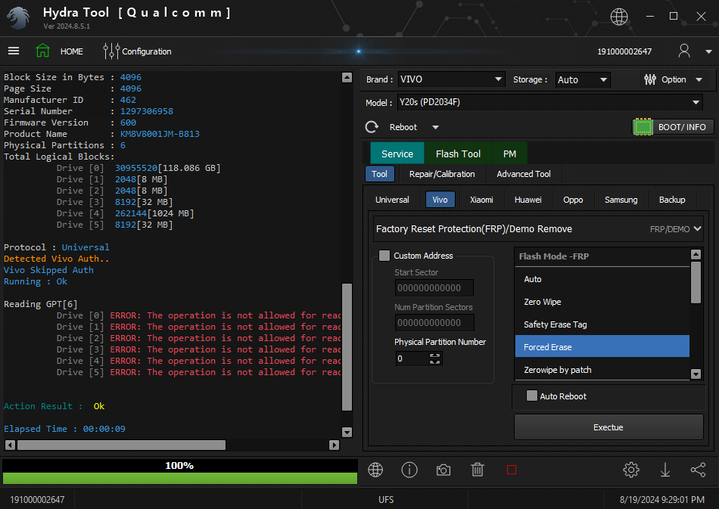Click the green HOME house icon

[x=42, y=51]
